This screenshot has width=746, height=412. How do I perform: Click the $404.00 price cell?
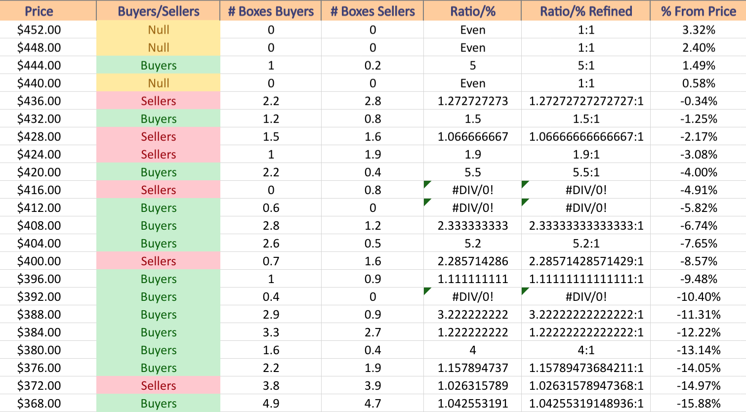48,243
